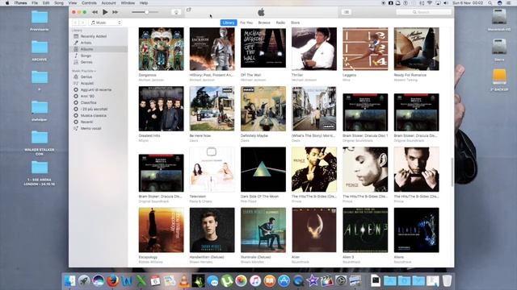Select Albums in the sidebar
Screen dimensions: 517x290
click(99, 49)
